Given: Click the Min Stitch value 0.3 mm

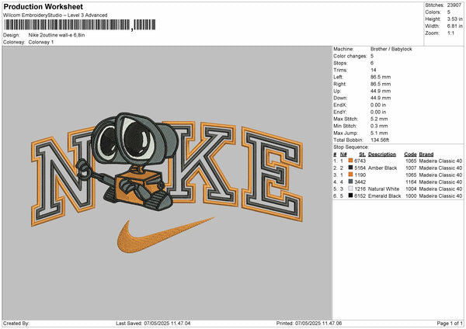Looking at the screenshot, I should [379, 126].
